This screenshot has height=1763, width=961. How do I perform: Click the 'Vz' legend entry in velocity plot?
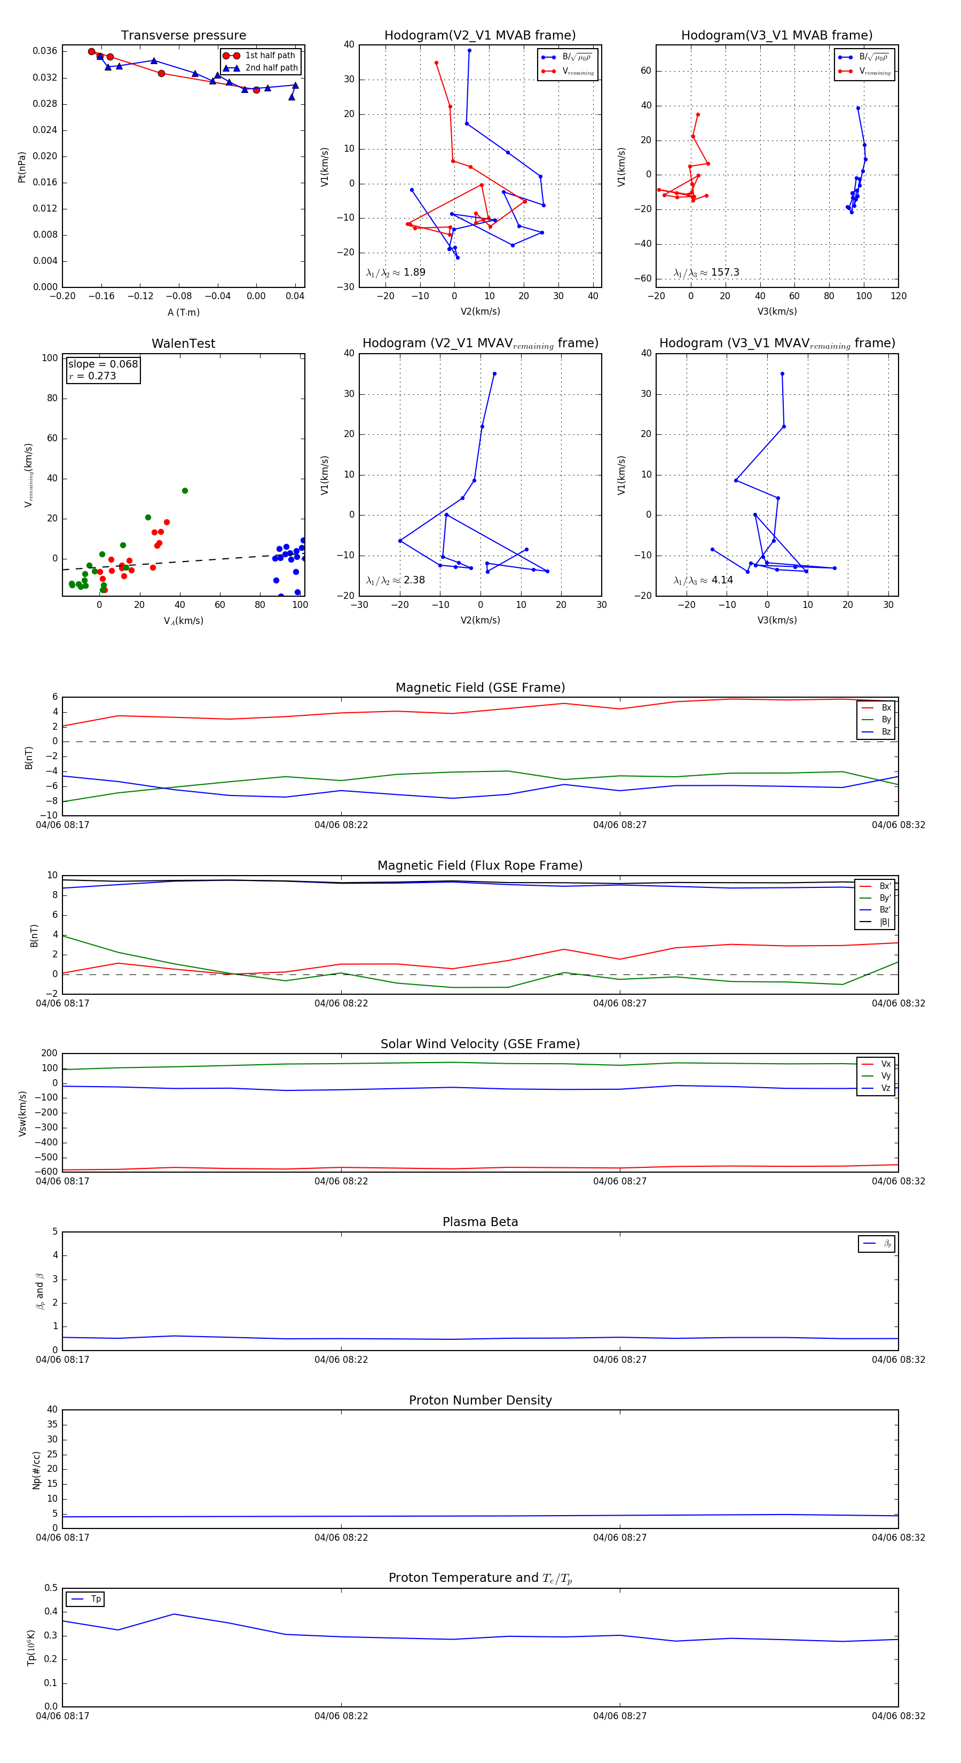[876, 1088]
